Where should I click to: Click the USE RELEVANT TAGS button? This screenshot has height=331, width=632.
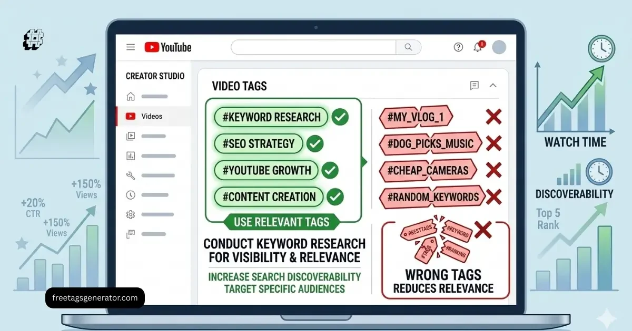pos(283,222)
